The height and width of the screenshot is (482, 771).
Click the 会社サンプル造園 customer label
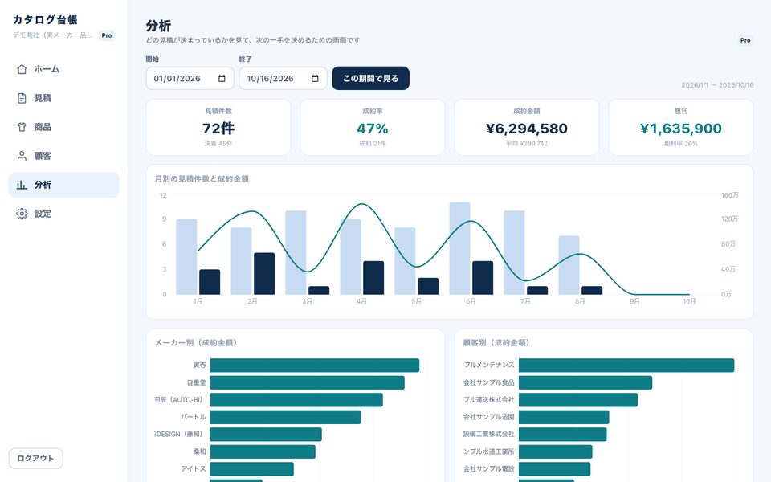coord(489,417)
